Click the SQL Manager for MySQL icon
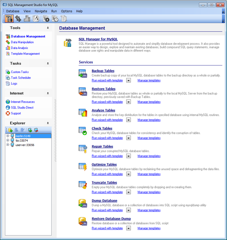Screen dimensions: 227x240 (x=68, y=43)
